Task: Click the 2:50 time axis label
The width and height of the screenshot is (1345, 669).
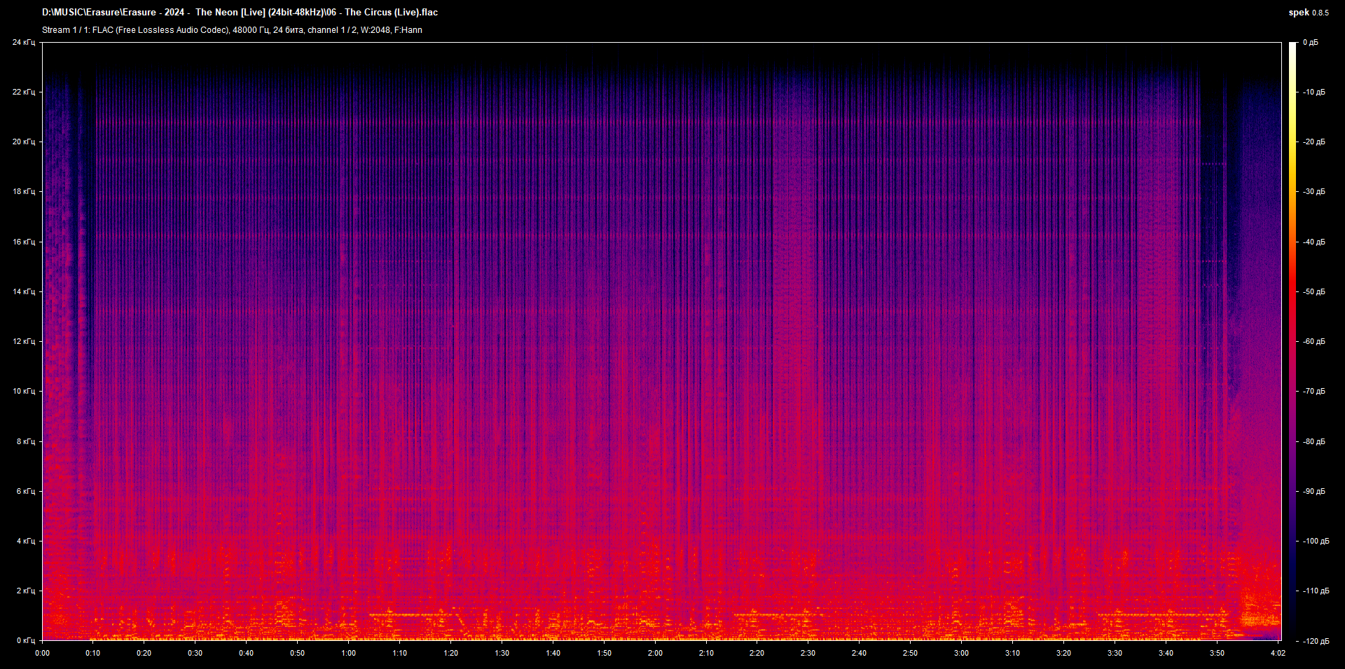Action: pyautogui.click(x=910, y=654)
